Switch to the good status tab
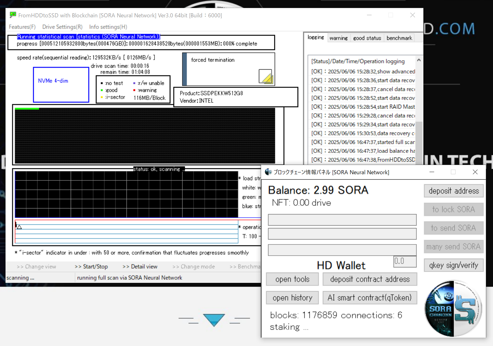Screen dimensions: 493x346 (367, 38)
